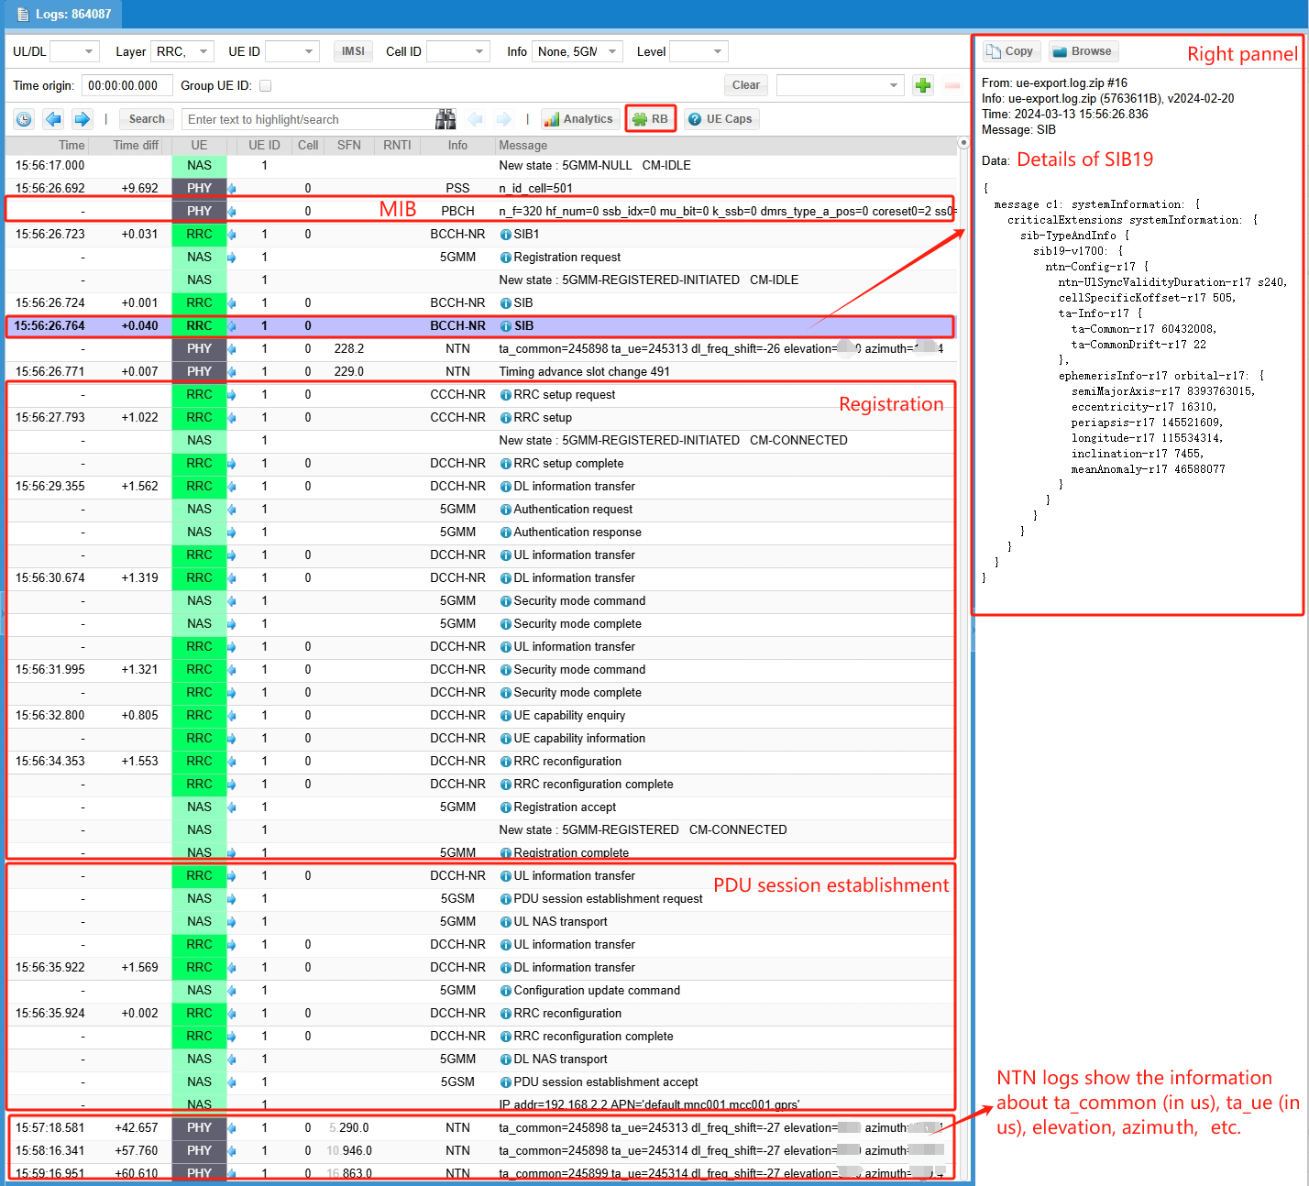This screenshot has width=1309, height=1186.
Task: Toggle the Group UE ID checkbox
Action: [x=266, y=86]
